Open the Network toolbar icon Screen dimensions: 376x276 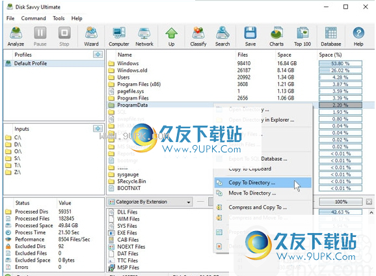pyautogui.click(x=144, y=36)
